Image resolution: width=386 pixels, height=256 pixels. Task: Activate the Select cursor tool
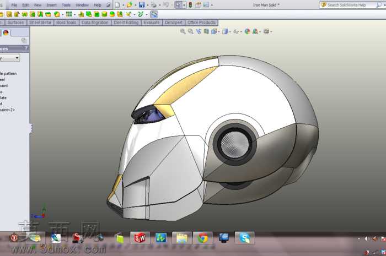[x=178, y=4]
